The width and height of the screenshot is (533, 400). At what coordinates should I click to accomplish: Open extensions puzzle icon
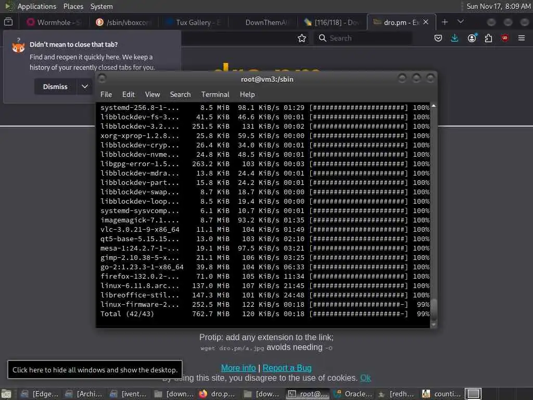488,38
